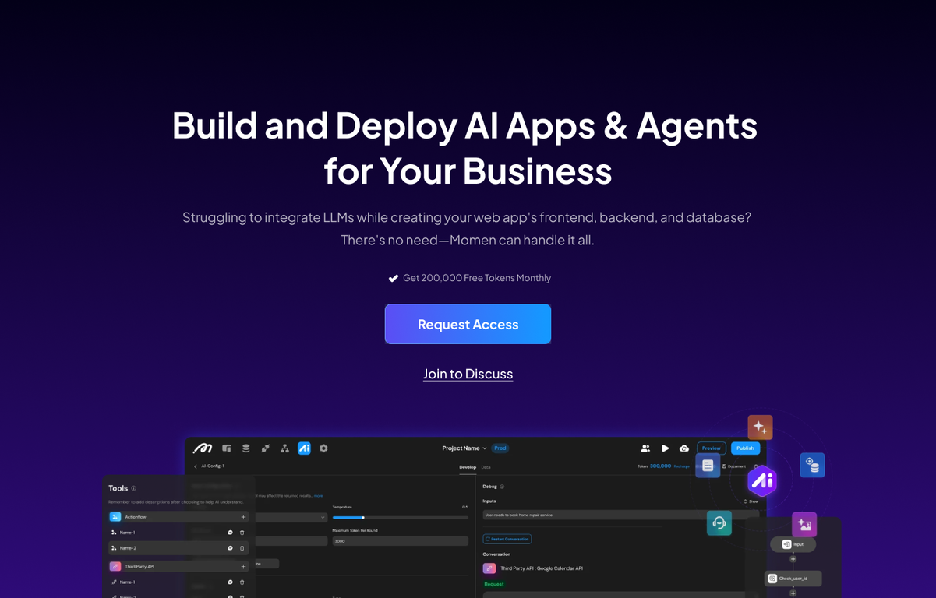
Task: Open the settings gear in the editor toolbar
Action: tap(323, 448)
